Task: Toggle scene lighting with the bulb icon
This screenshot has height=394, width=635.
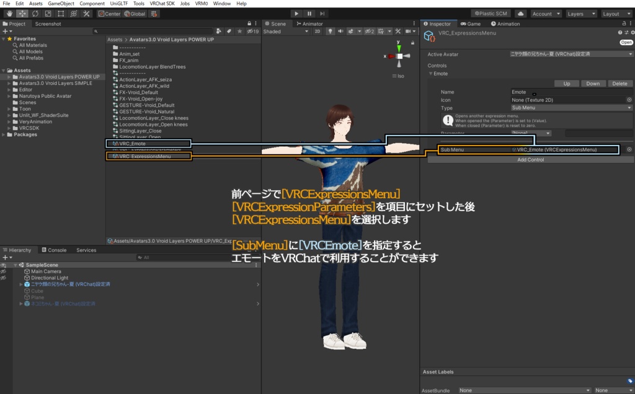Action: [x=331, y=32]
